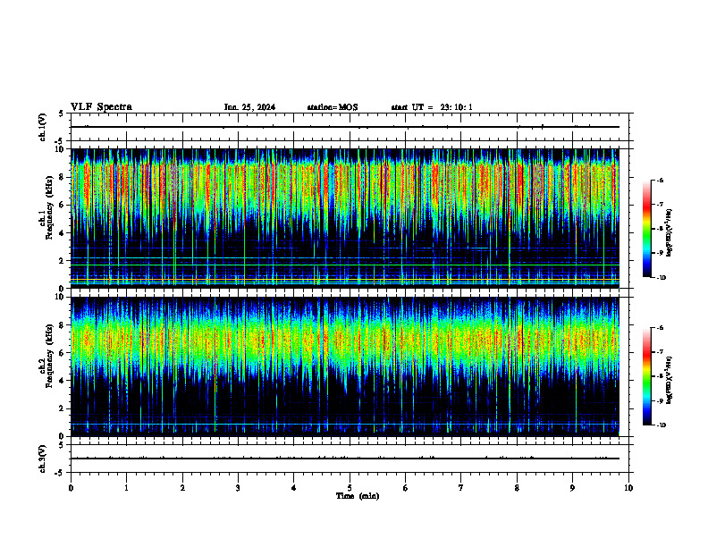This screenshot has width=708, height=547.
Task: Click the ch.3(V) waveform trace panel
Action: [x=350, y=459]
